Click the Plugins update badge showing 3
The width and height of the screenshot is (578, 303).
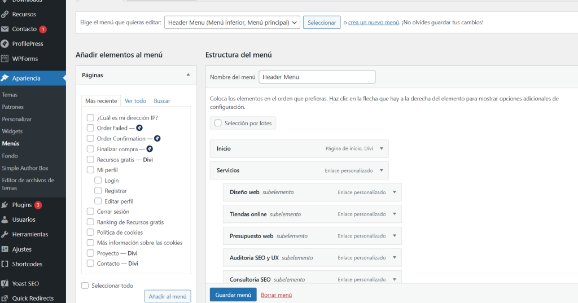coord(38,205)
